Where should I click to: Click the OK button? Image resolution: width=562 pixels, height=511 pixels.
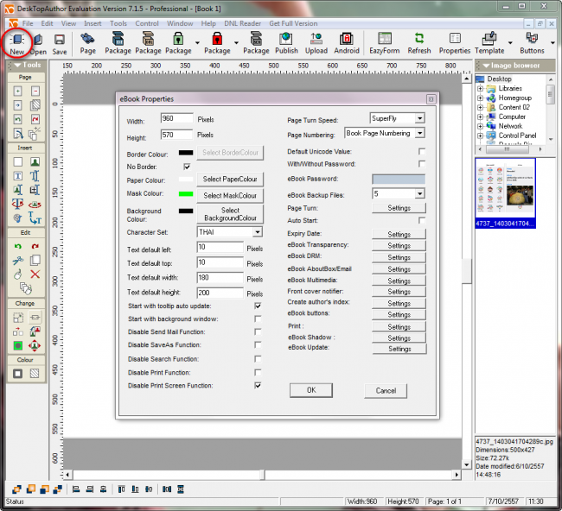coord(312,391)
